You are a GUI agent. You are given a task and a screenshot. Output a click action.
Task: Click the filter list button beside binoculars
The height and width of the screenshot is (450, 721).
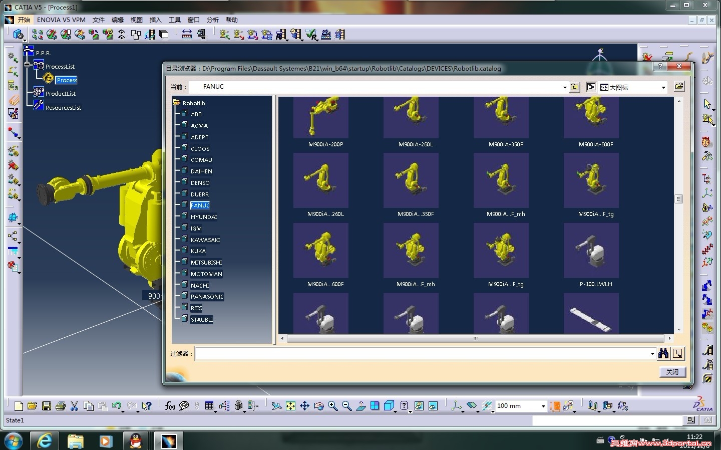tap(677, 354)
